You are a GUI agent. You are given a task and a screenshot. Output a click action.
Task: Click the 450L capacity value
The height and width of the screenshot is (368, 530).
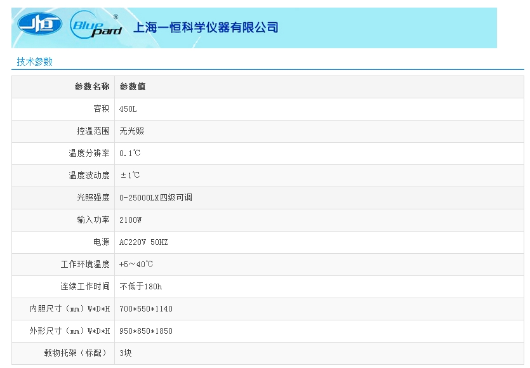(x=128, y=109)
